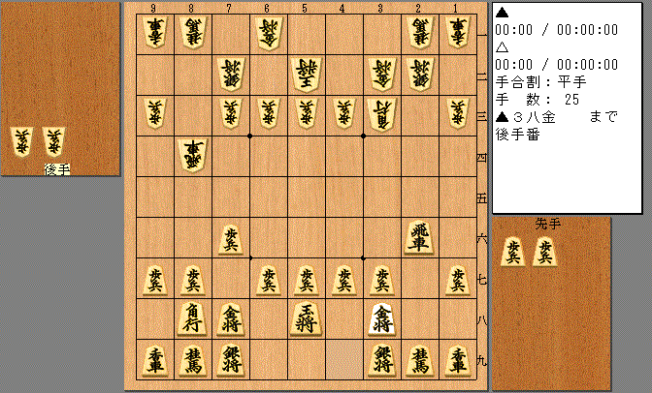Select Sente's pawn on square 5七
Screen dimensions: 652x393
[x=306, y=281]
